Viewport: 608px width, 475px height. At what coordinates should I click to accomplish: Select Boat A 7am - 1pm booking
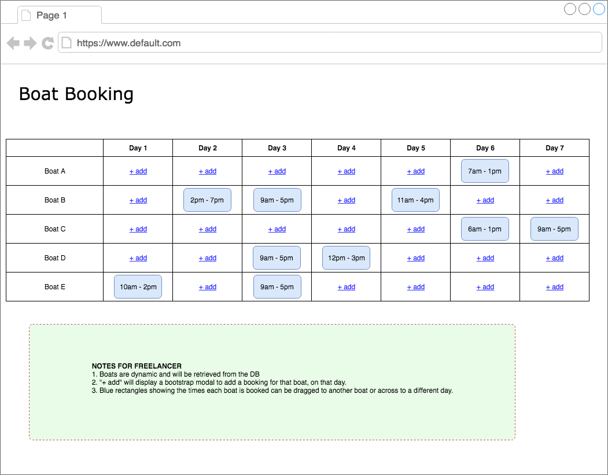[x=485, y=171]
